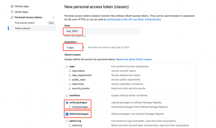Tick the write:org scope checkbox
Screen dimensions: 216x128
(x=70, y=126)
